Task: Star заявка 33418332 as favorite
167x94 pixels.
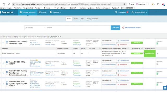Action: pyautogui.click(x=7, y=86)
